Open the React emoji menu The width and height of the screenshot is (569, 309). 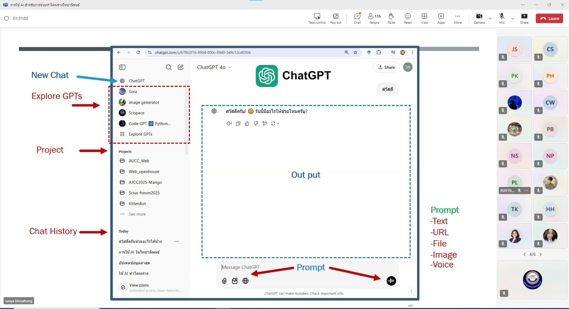click(x=408, y=18)
